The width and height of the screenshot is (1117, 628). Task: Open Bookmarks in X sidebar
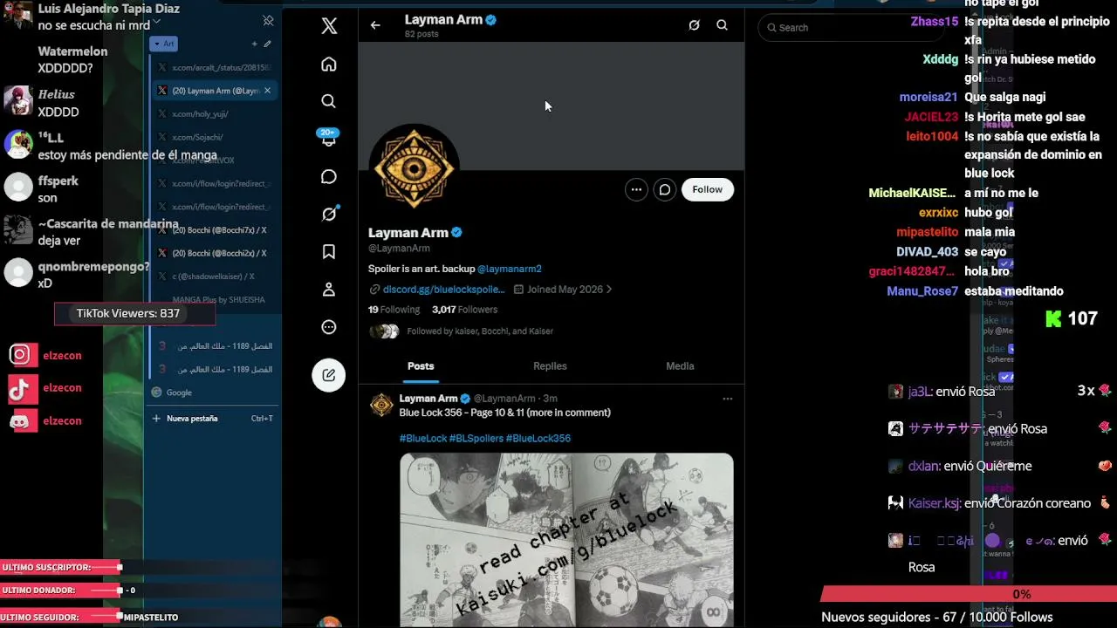pyautogui.click(x=329, y=252)
